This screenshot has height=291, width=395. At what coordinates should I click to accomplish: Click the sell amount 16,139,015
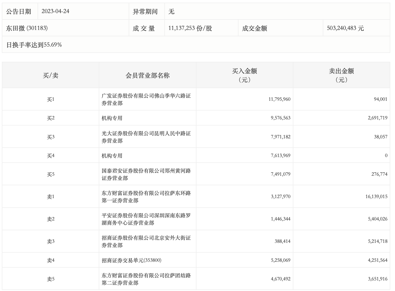pos(376,197)
